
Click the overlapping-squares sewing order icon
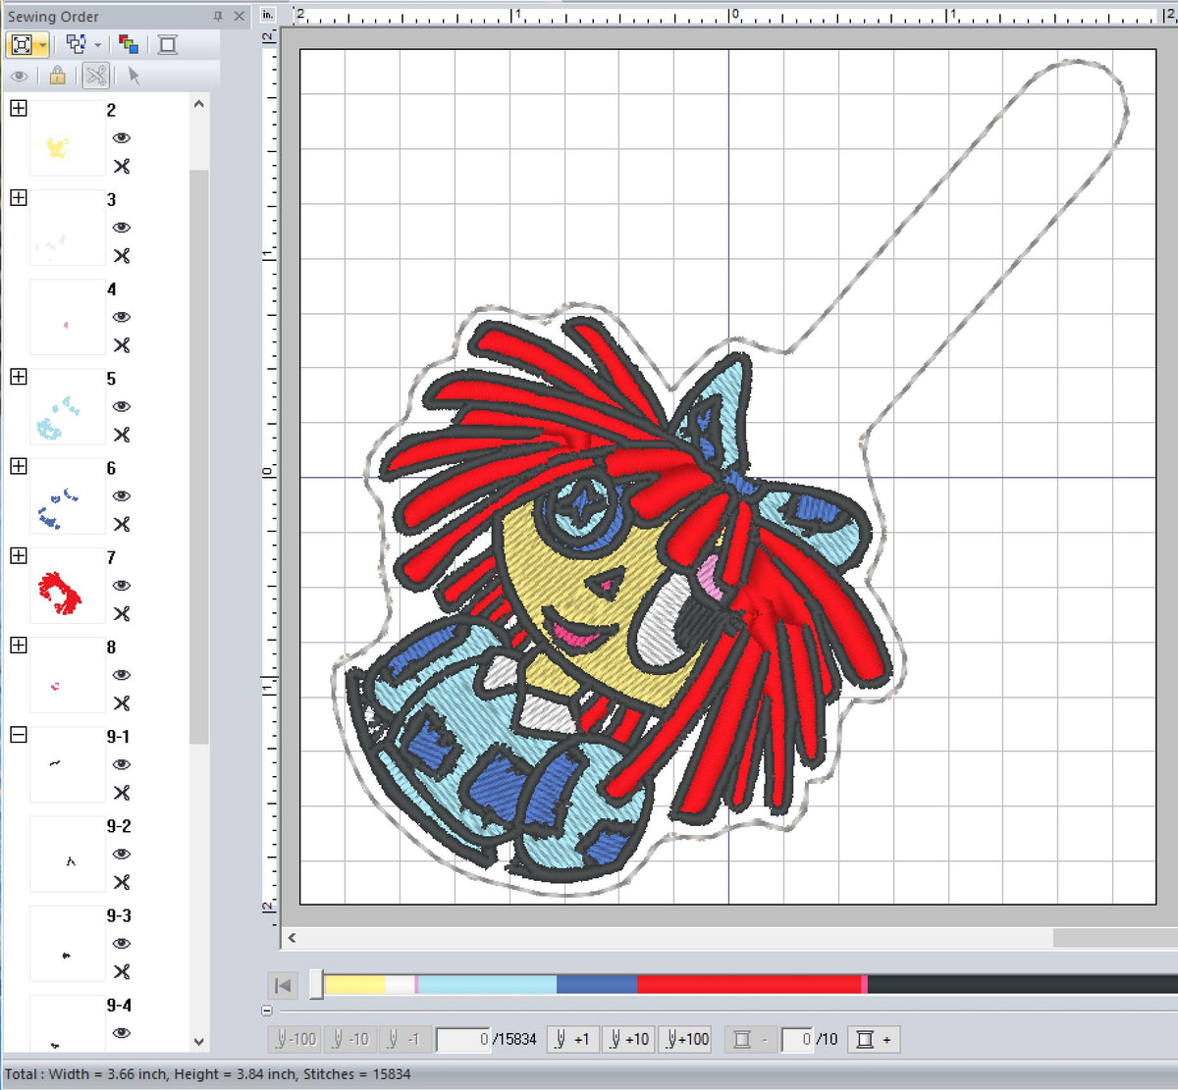(77, 44)
